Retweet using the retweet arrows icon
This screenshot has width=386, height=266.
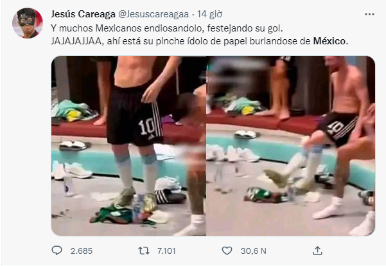click(144, 251)
